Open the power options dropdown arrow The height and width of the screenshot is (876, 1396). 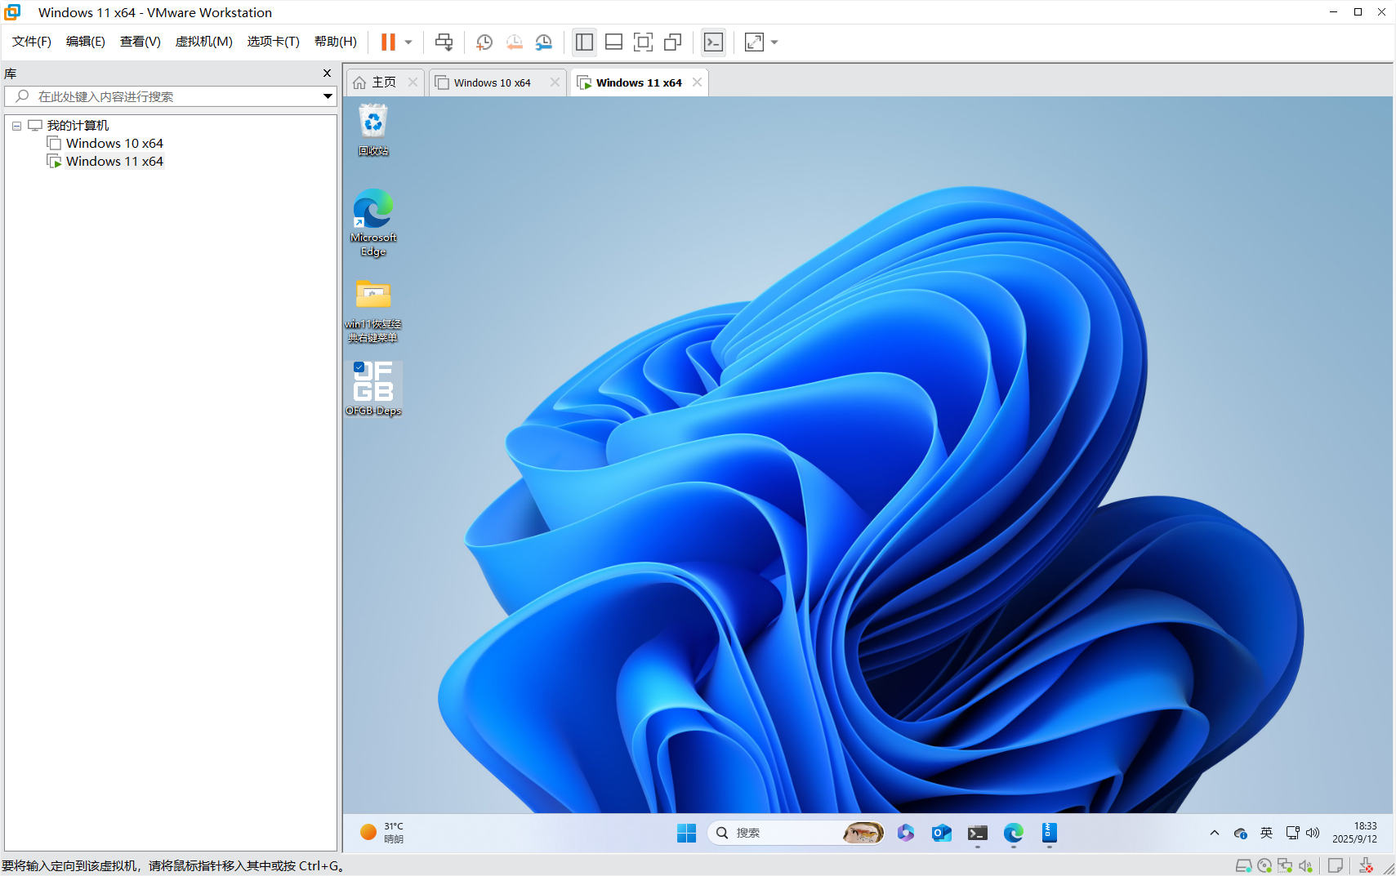click(408, 42)
